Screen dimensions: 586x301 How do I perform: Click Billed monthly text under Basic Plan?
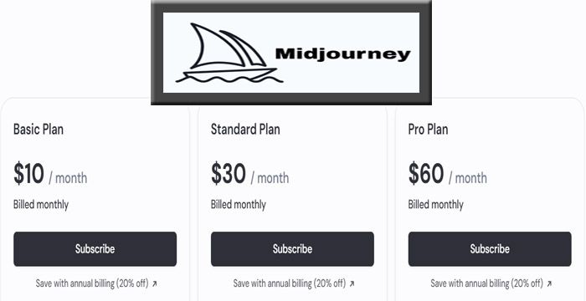tap(41, 205)
